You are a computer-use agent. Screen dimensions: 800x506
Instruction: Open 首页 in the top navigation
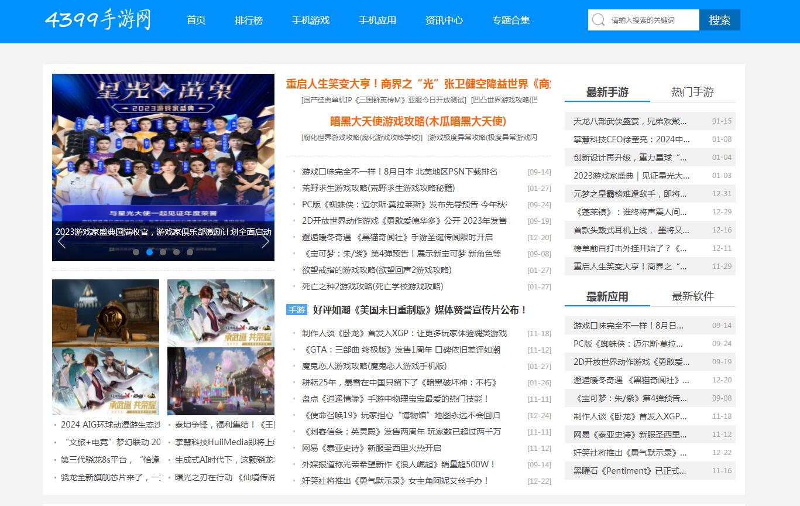[x=196, y=20]
